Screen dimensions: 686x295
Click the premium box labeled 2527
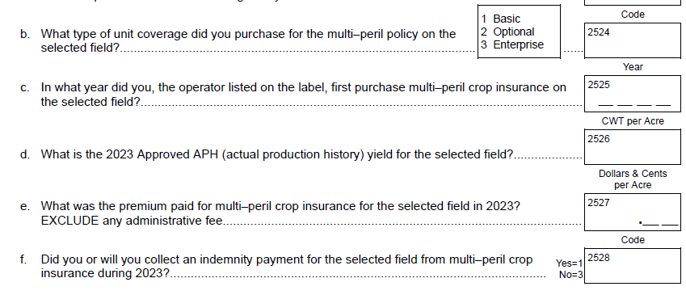pos(633,212)
